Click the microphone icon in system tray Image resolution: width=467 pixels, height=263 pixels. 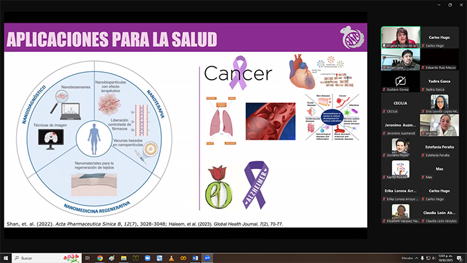422,258
